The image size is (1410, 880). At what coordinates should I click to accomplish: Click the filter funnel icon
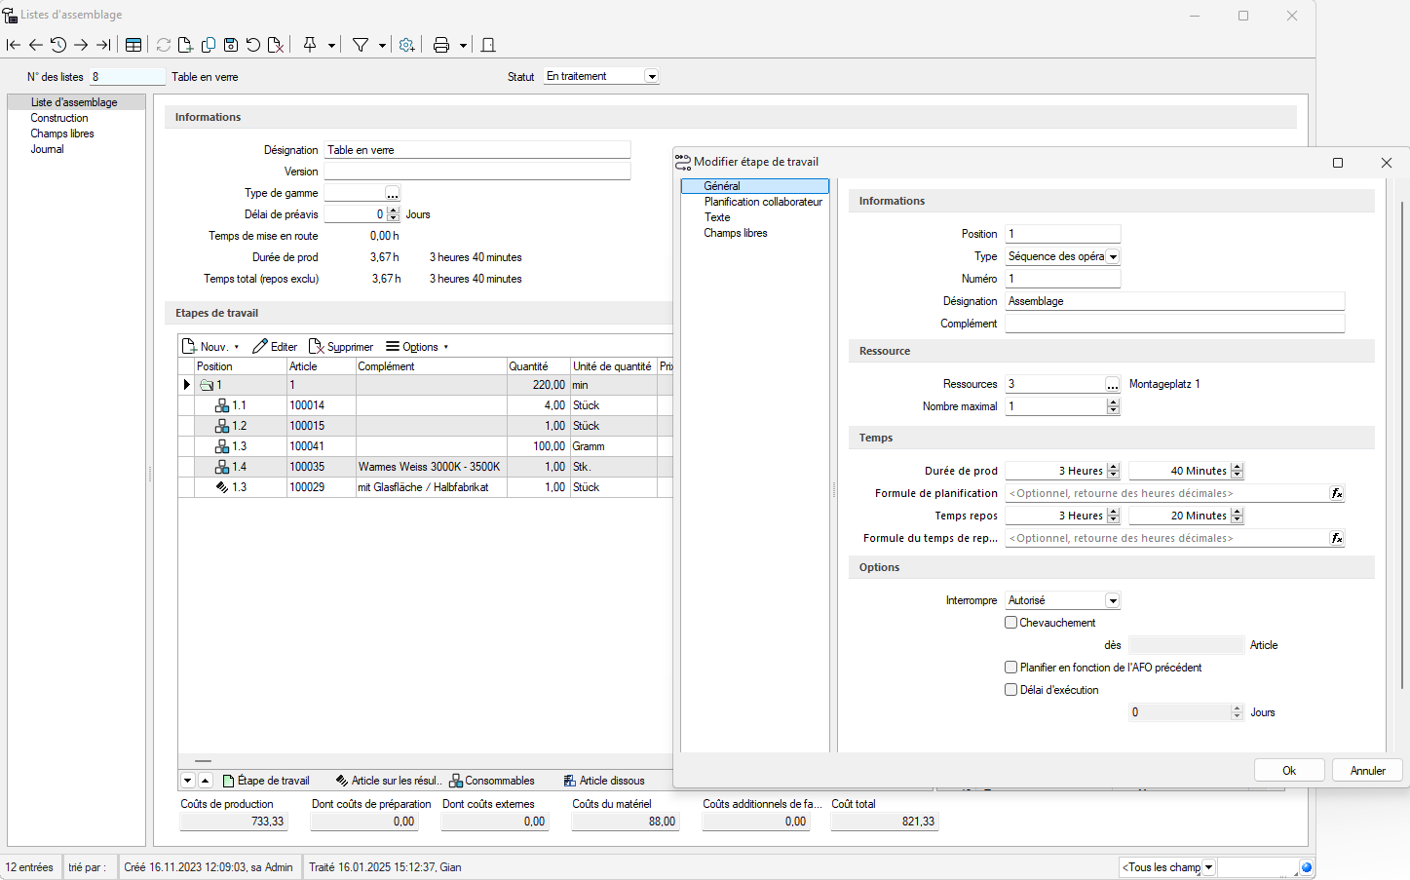[361, 45]
